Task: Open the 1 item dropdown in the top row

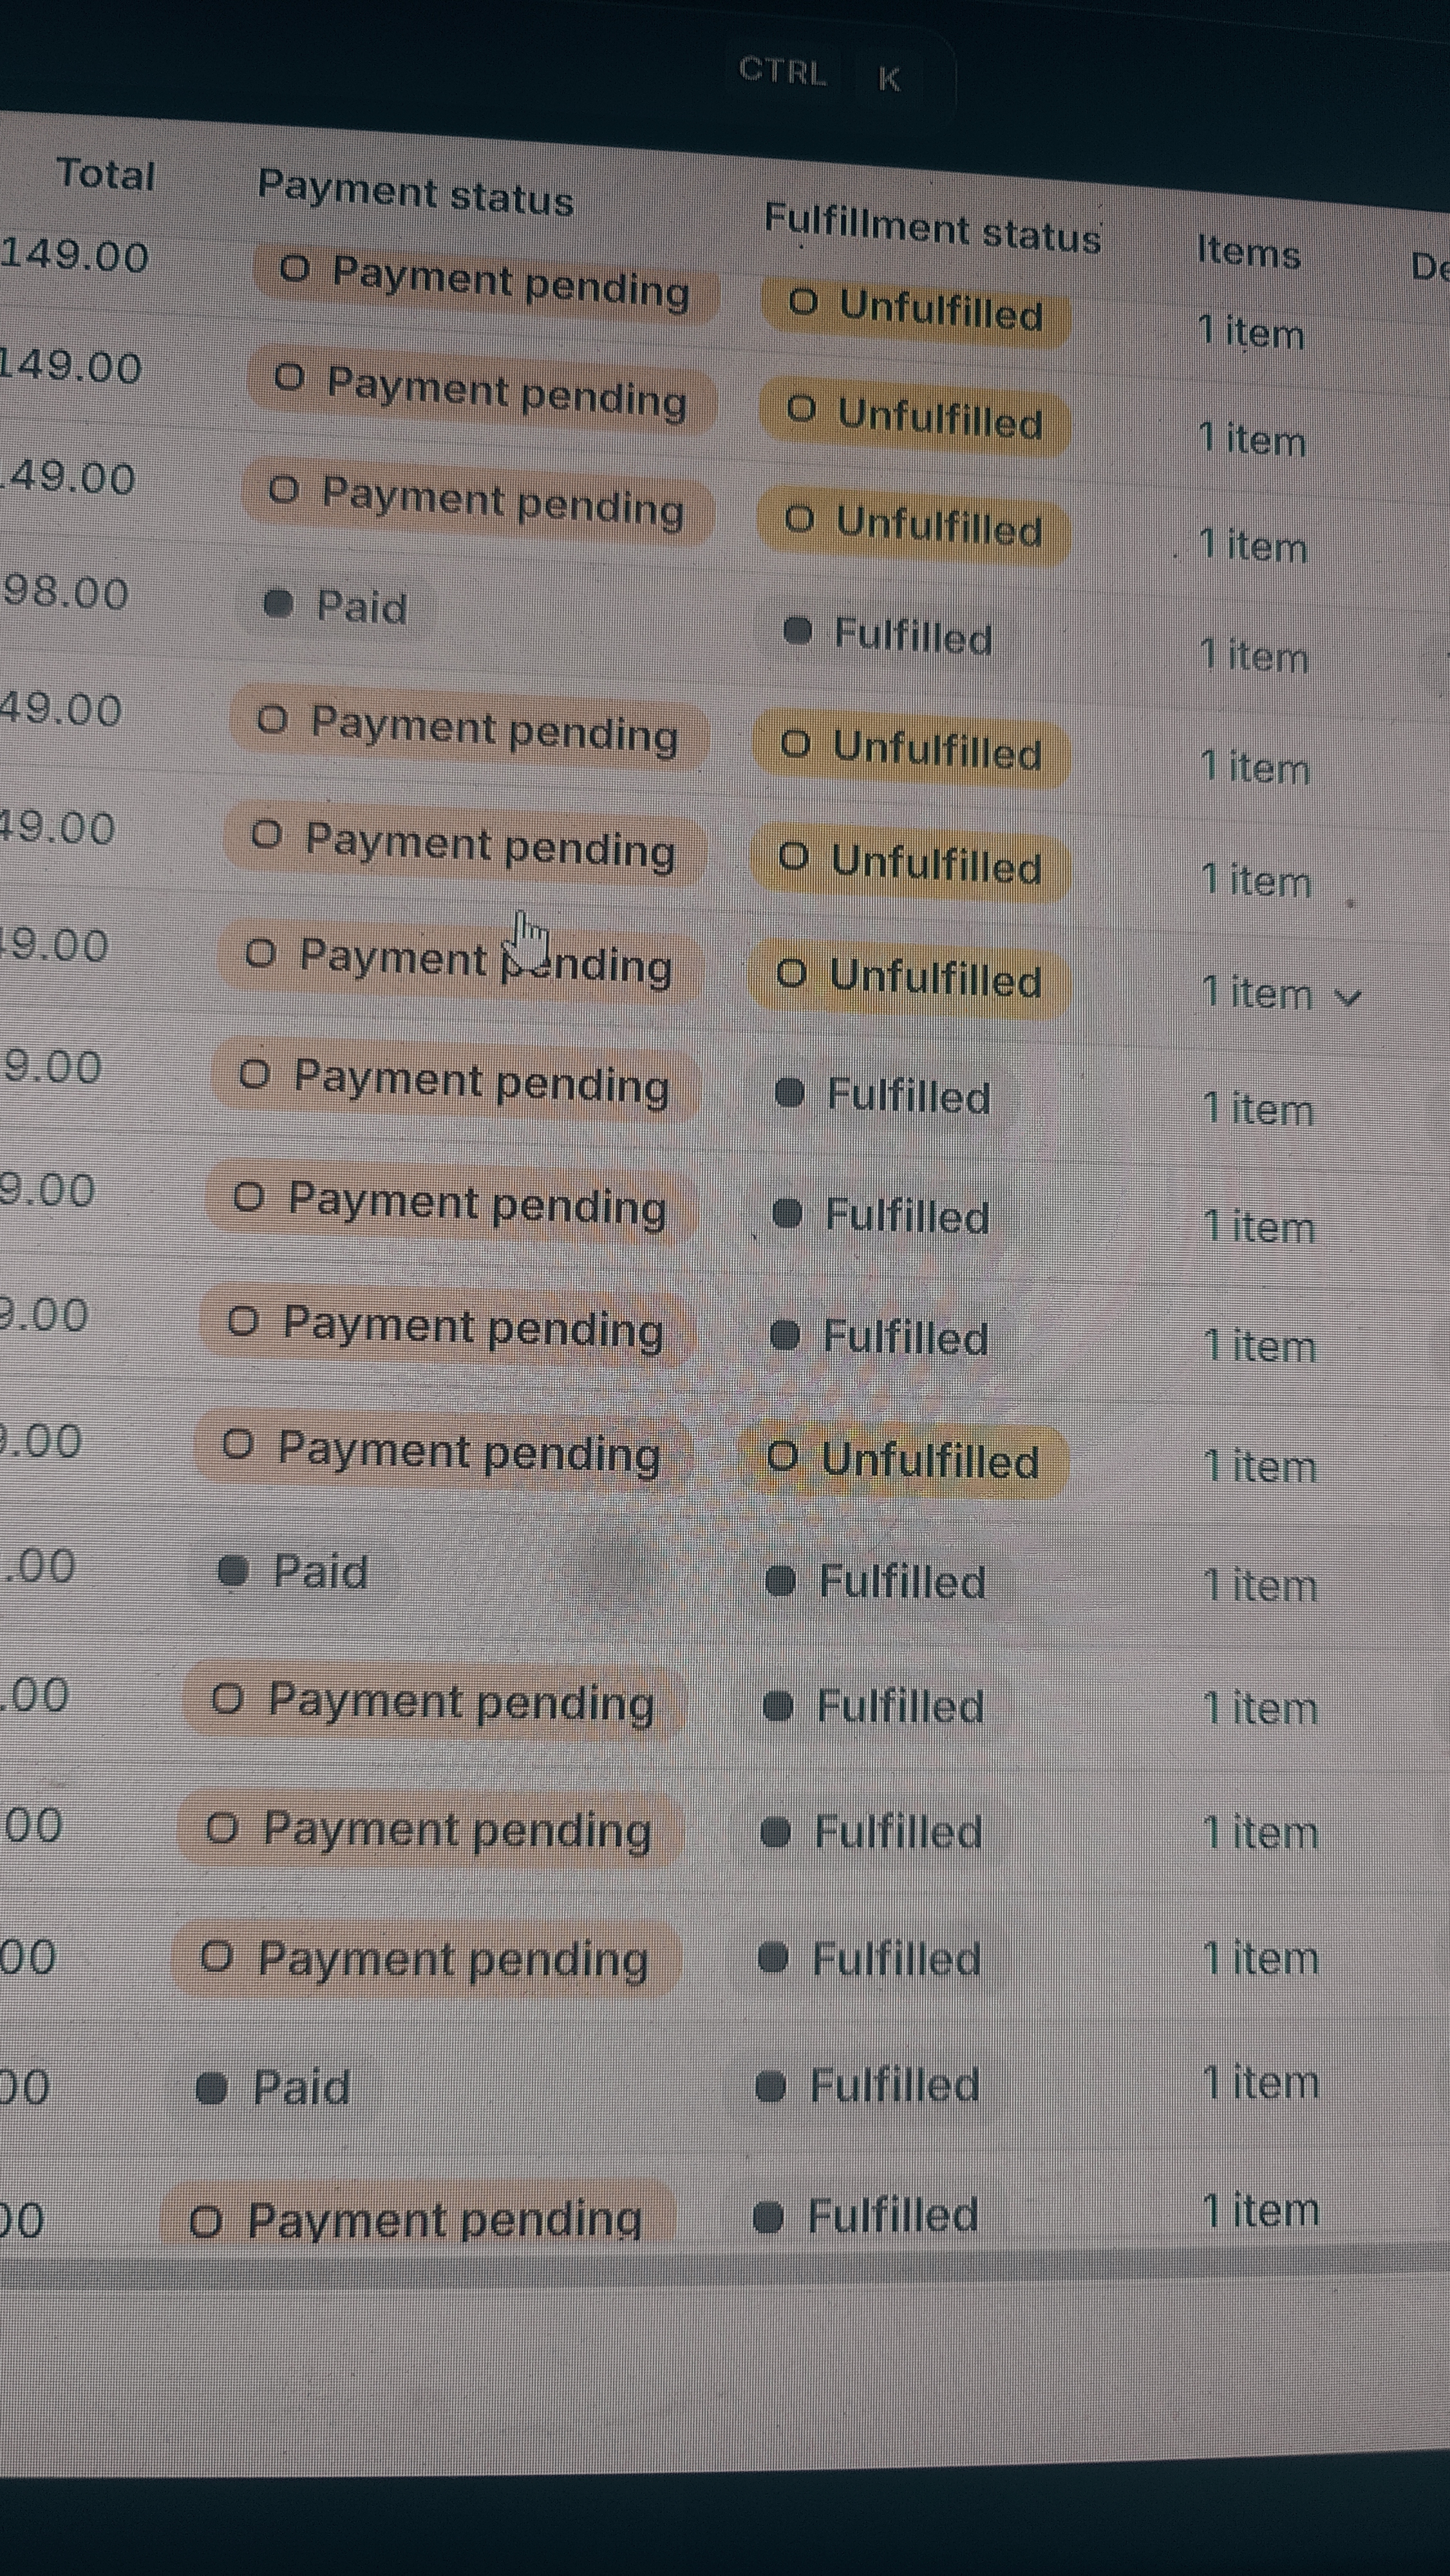Action: coord(1251,332)
